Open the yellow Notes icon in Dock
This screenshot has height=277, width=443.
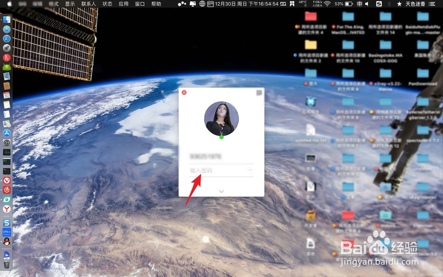(x=7, y=105)
